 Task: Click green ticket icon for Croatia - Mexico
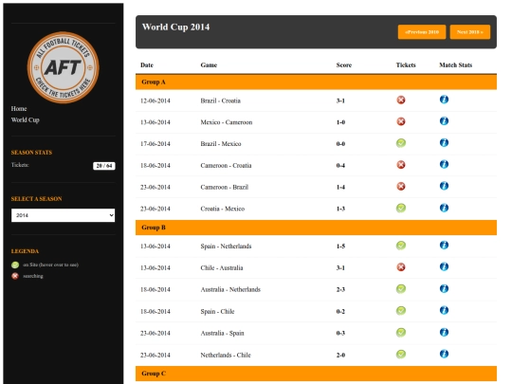coord(401,208)
